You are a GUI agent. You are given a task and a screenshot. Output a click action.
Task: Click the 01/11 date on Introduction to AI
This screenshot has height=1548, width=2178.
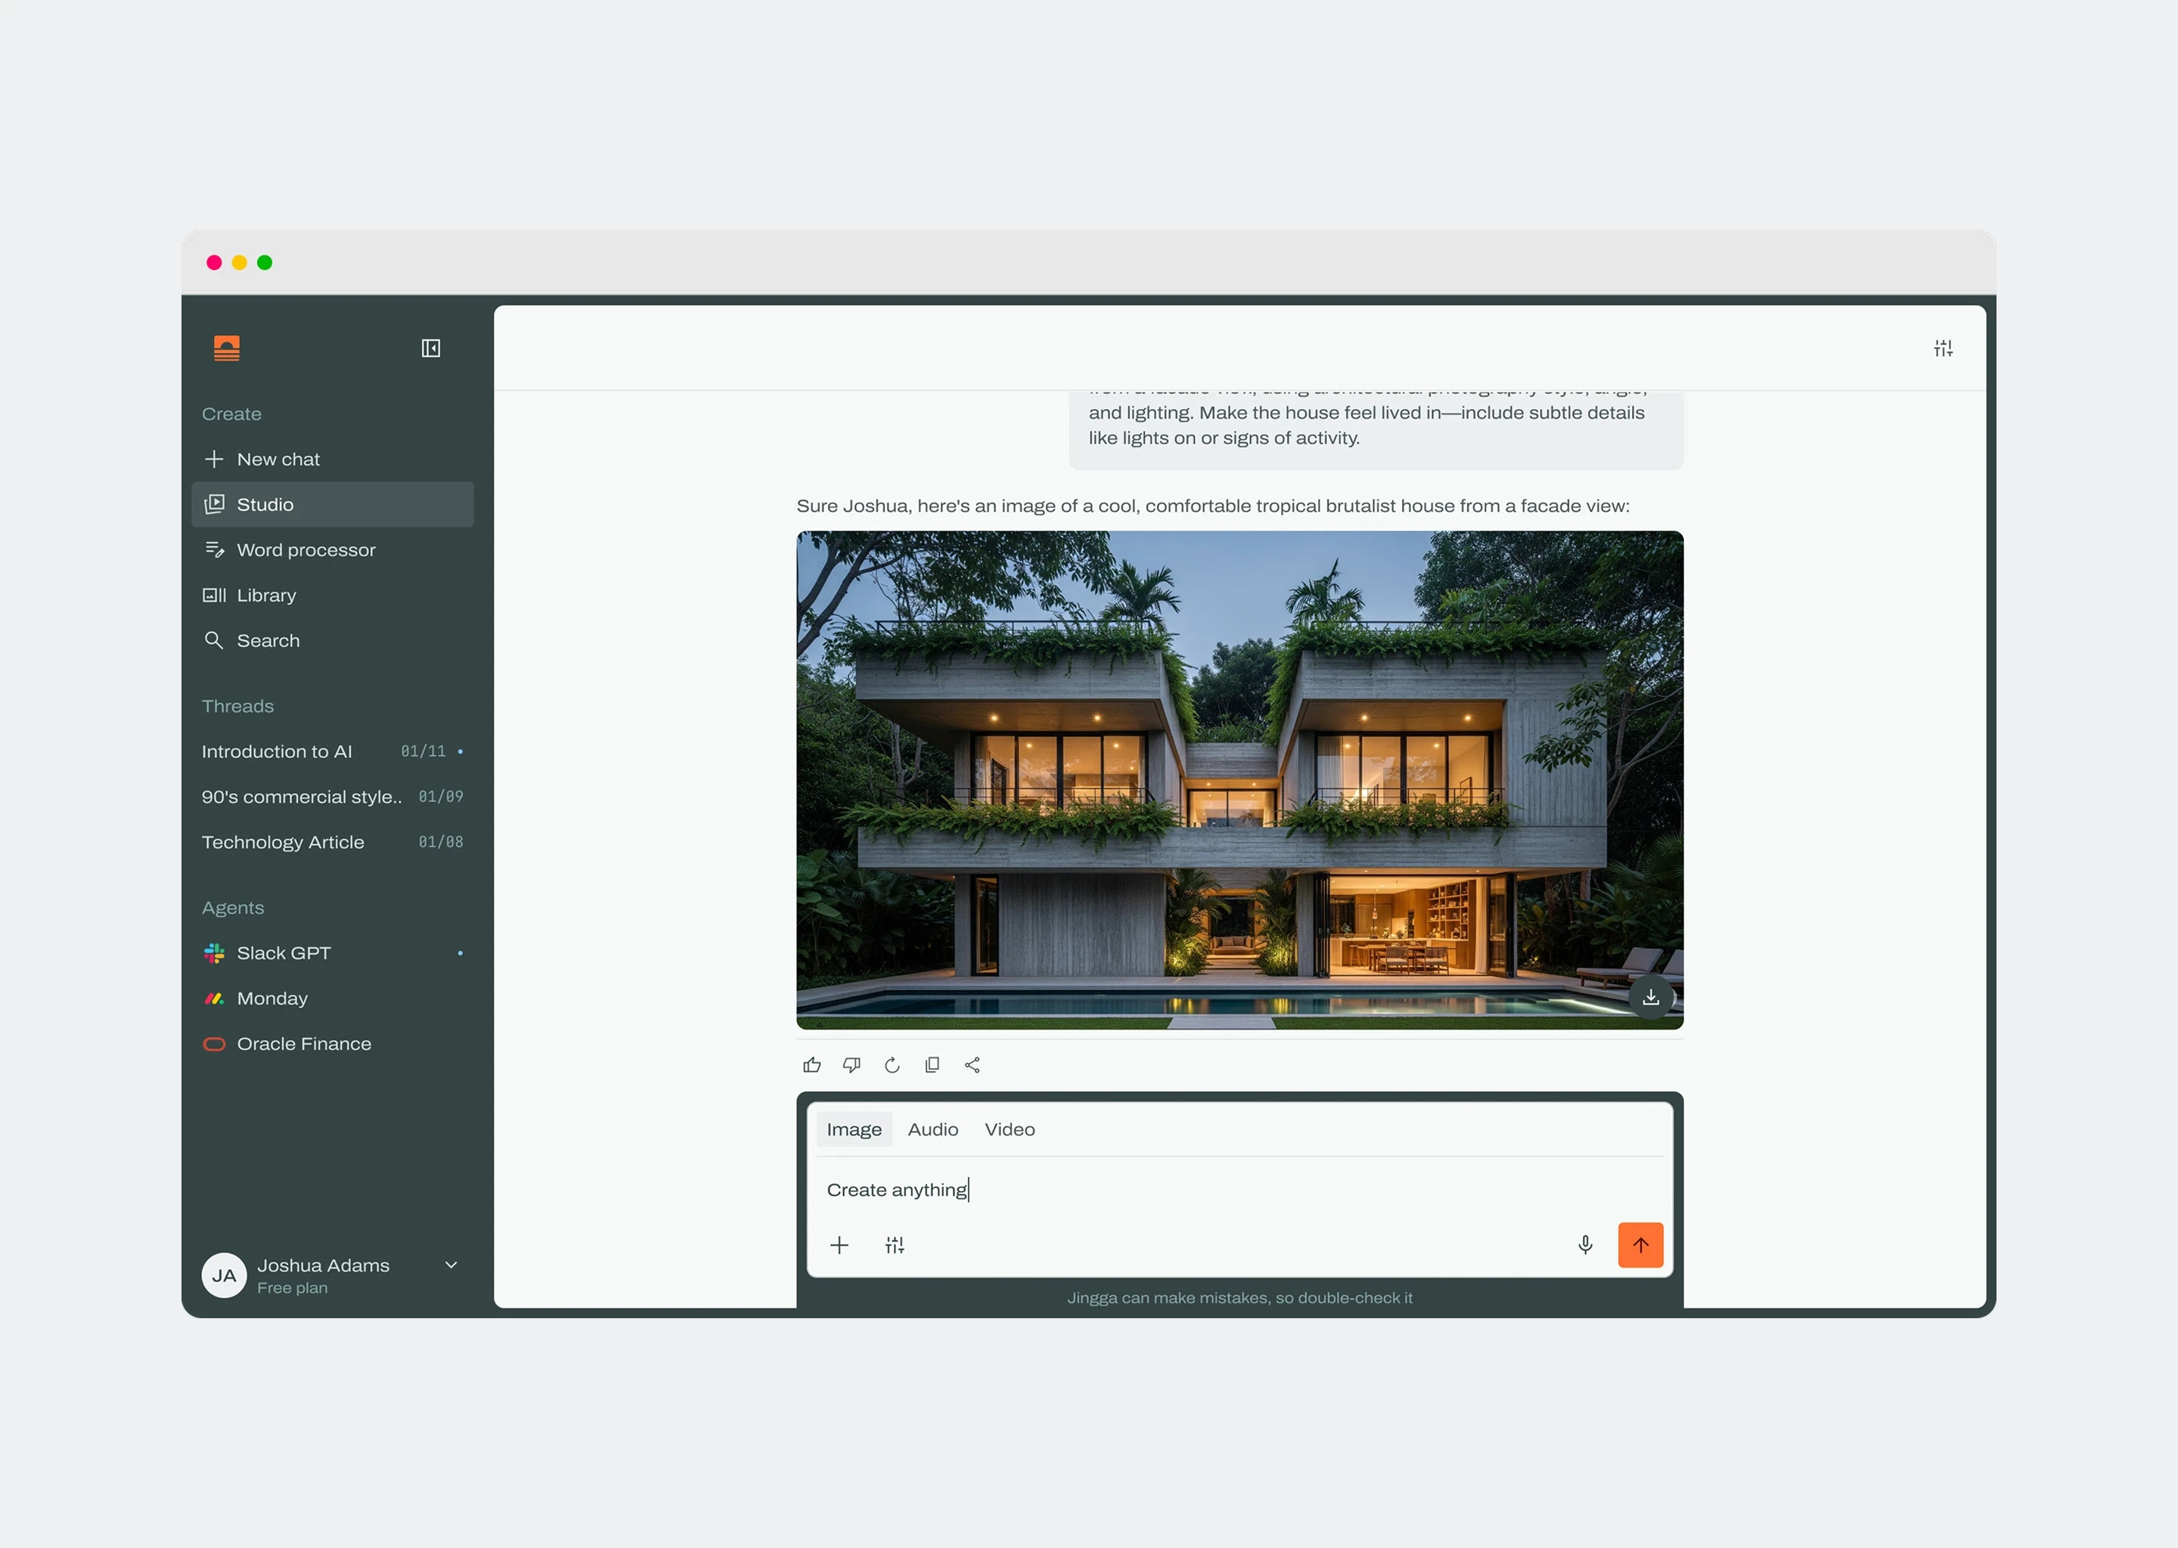tap(423, 751)
